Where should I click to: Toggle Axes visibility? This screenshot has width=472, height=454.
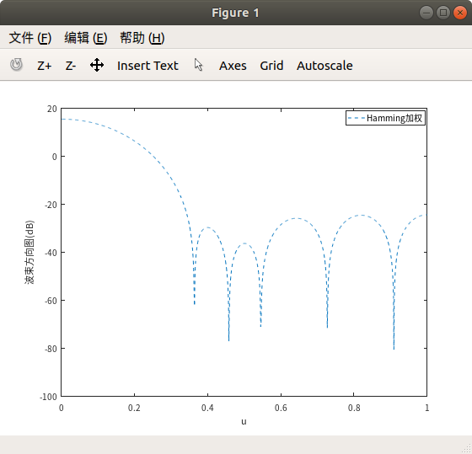tap(233, 66)
